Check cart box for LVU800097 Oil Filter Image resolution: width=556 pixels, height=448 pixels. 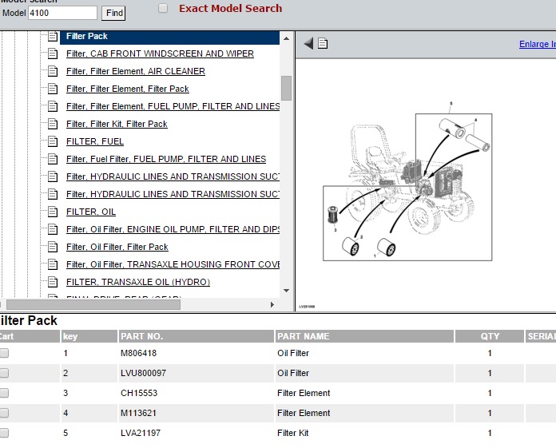click(x=4, y=373)
